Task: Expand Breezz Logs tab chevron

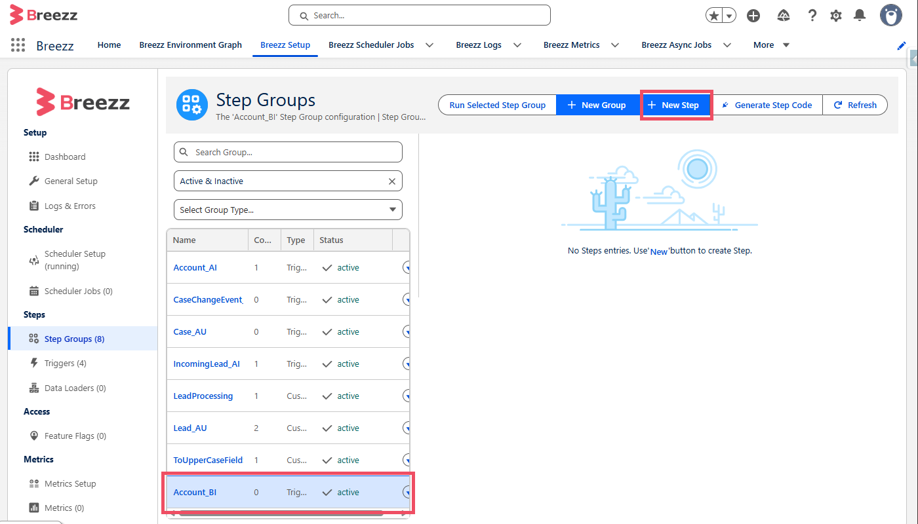Action: click(x=517, y=45)
